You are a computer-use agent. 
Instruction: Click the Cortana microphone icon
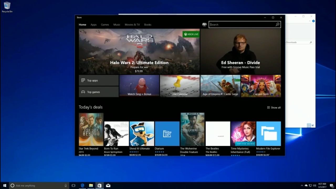point(66,186)
